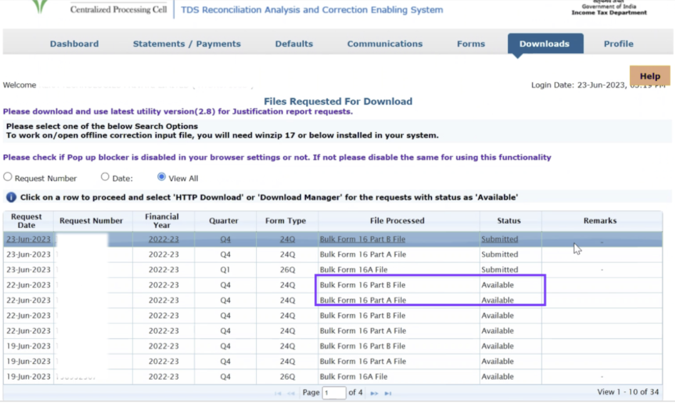Switch to the Dashboard tab
Screen dimensions: 675x404
point(74,44)
